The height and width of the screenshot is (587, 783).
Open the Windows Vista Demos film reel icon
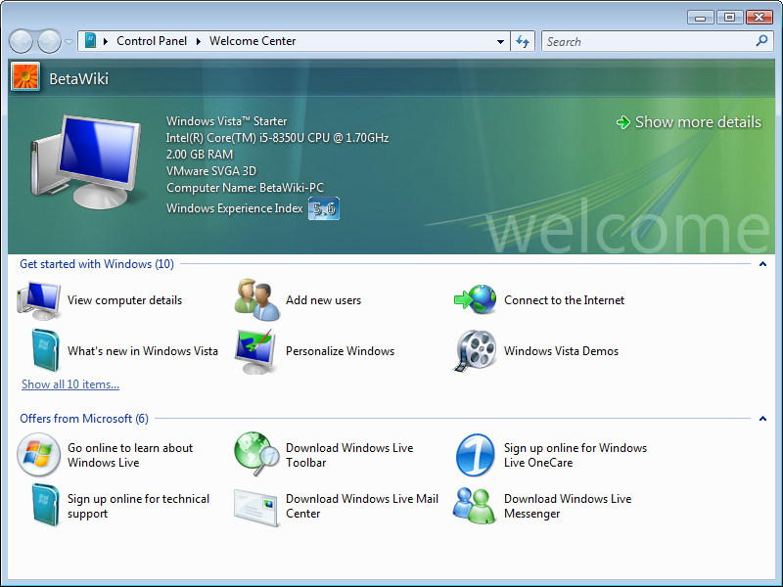coord(476,351)
